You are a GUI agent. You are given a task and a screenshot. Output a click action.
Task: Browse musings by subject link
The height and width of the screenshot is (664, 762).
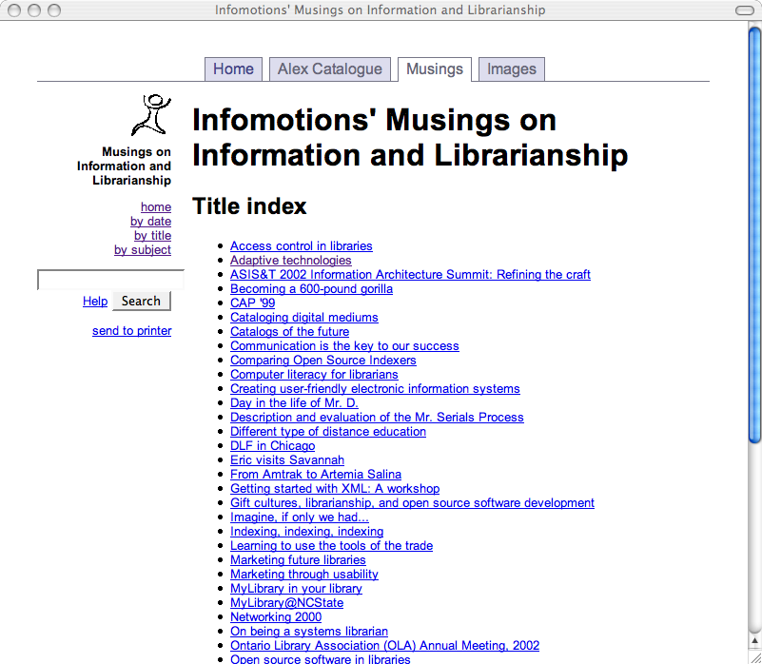pos(143,250)
